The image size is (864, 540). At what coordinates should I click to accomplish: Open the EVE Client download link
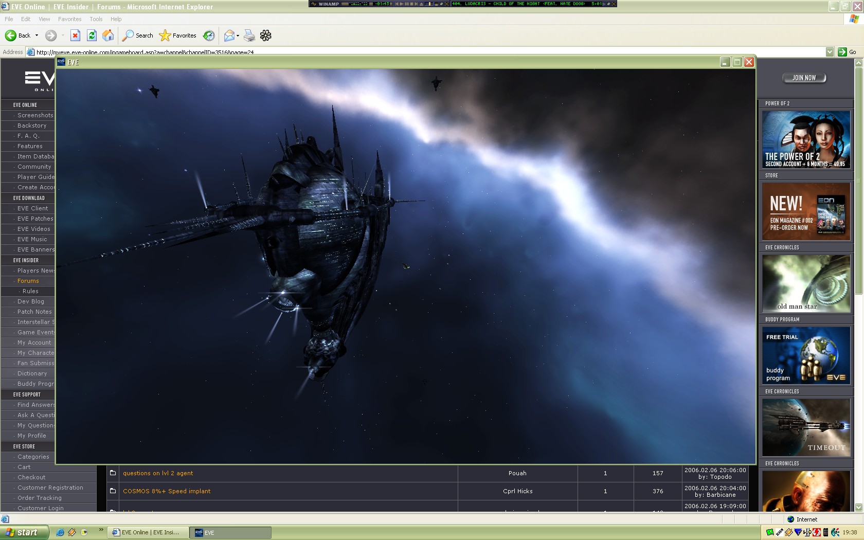[x=32, y=208]
